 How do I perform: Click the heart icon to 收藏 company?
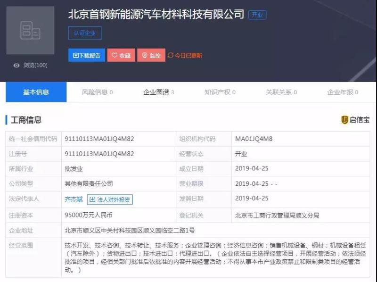point(115,56)
